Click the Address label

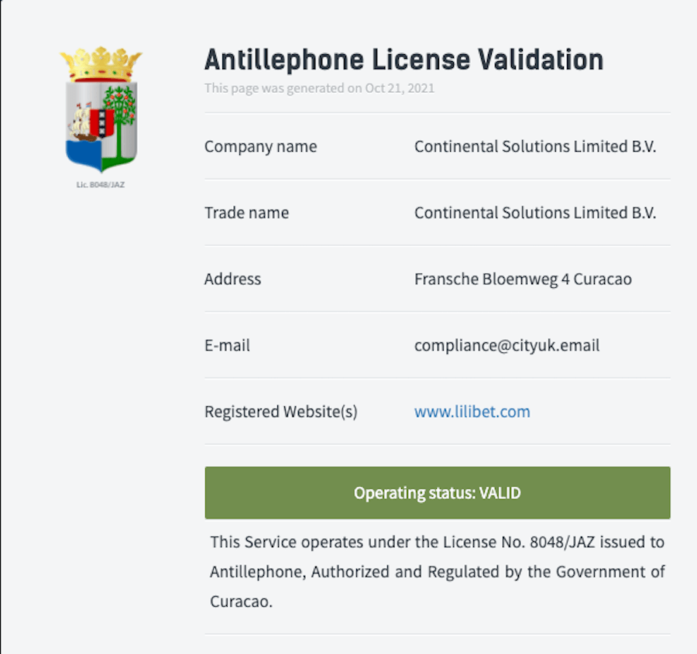[x=232, y=279]
